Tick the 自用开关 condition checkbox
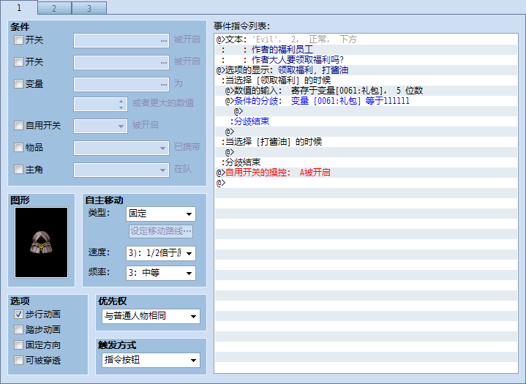The image size is (526, 384). point(18,126)
